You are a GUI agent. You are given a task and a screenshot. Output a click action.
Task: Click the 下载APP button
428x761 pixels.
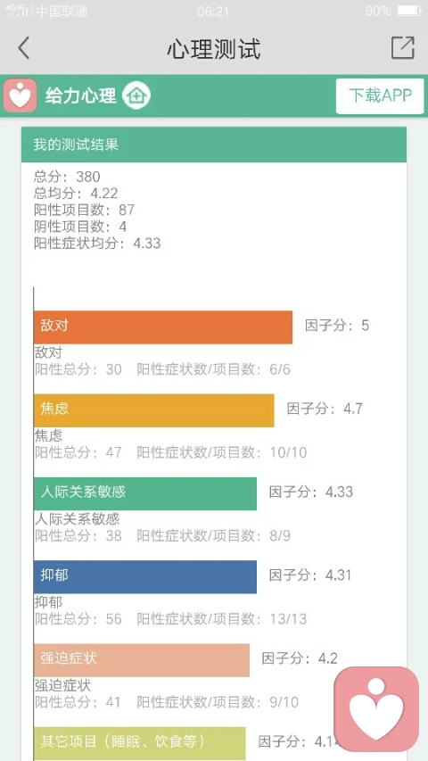380,95
